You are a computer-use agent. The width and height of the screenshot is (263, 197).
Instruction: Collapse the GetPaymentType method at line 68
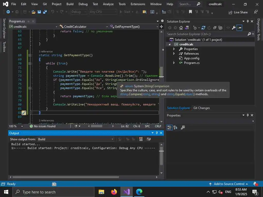(x=30, y=55)
